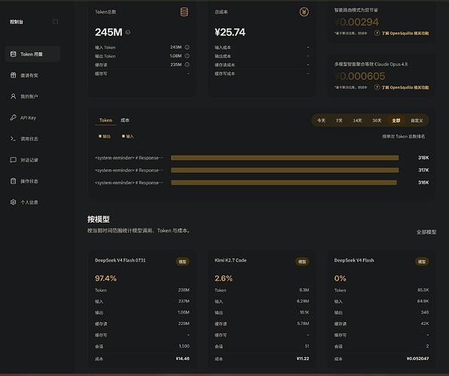Switch to the 成本 chart tab
This screenshot has height=376, width=449.
(x=125, y=120)
